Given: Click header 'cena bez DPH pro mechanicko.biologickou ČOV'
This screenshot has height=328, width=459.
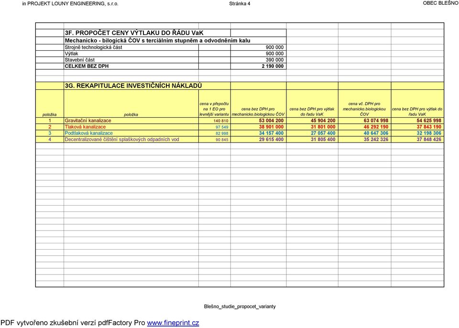Looking at the screenshot, I should click(258, 111).
